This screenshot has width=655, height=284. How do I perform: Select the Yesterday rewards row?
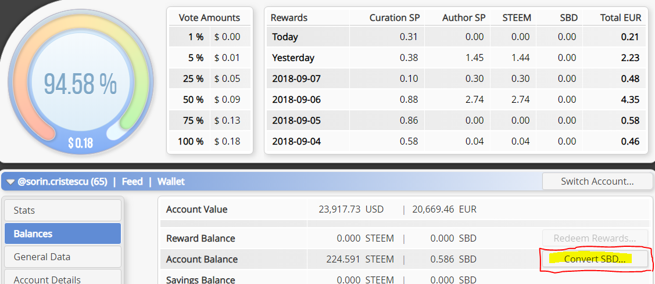tap(456, 57)
